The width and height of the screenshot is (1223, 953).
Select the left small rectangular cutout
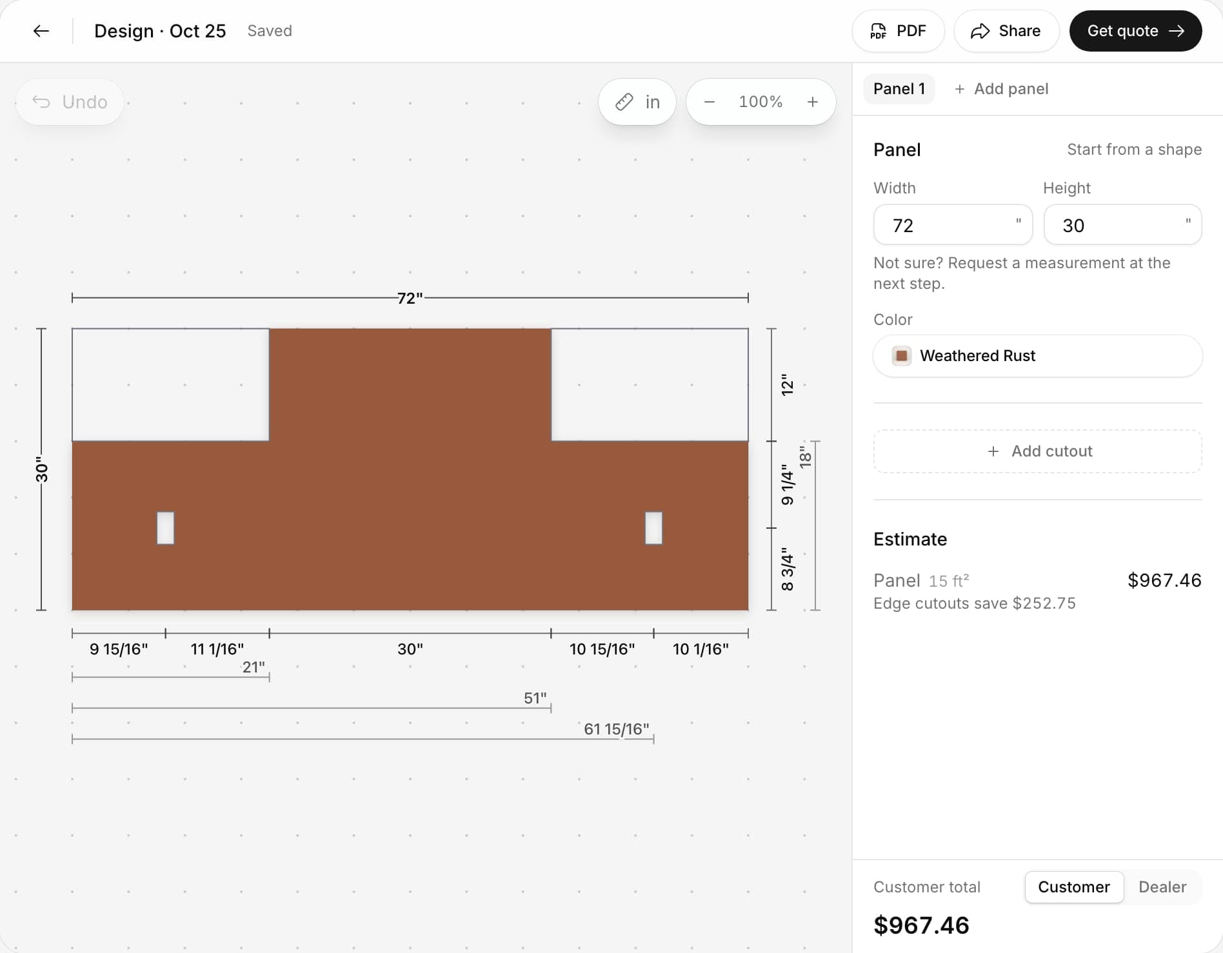(x=166, y=528)
